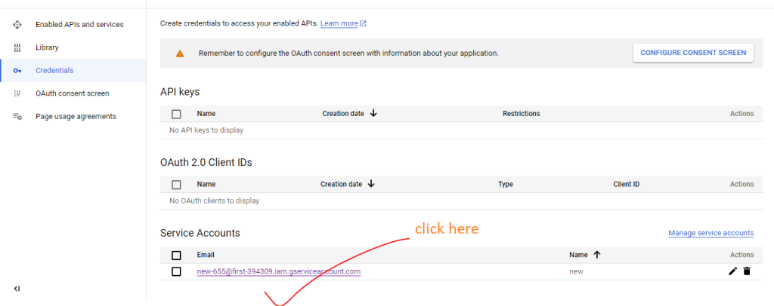Click the Library icon in sidebar

tap(17, 47)
